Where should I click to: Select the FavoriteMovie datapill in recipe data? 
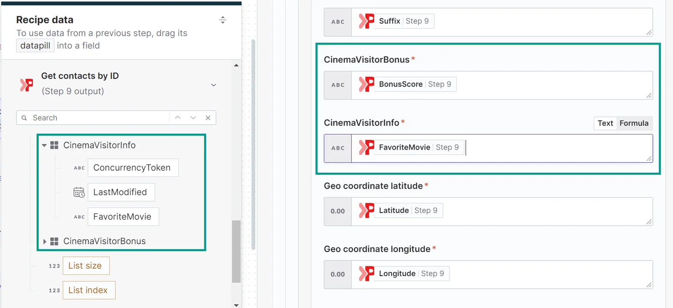click(123, 216)
